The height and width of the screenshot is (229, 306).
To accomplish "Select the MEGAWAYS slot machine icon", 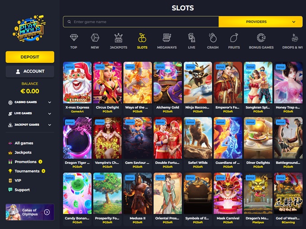I will (167, 38).
